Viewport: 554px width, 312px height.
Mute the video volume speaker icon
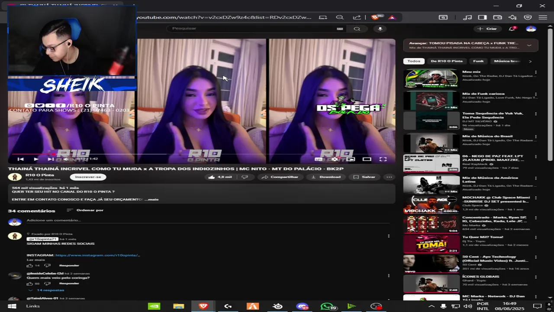pos(65,159)
